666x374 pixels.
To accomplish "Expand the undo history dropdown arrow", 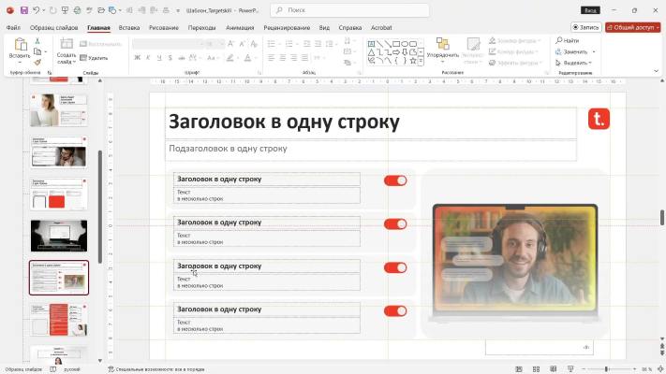I will [44, 10].
